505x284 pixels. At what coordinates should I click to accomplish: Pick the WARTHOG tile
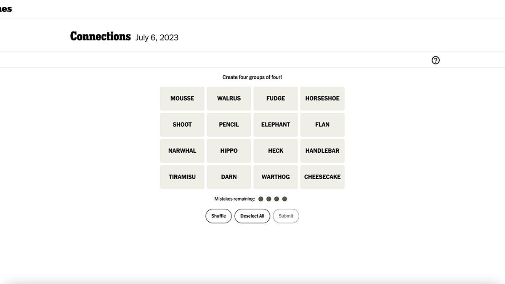pyautogui.click(x=276, y=177)
